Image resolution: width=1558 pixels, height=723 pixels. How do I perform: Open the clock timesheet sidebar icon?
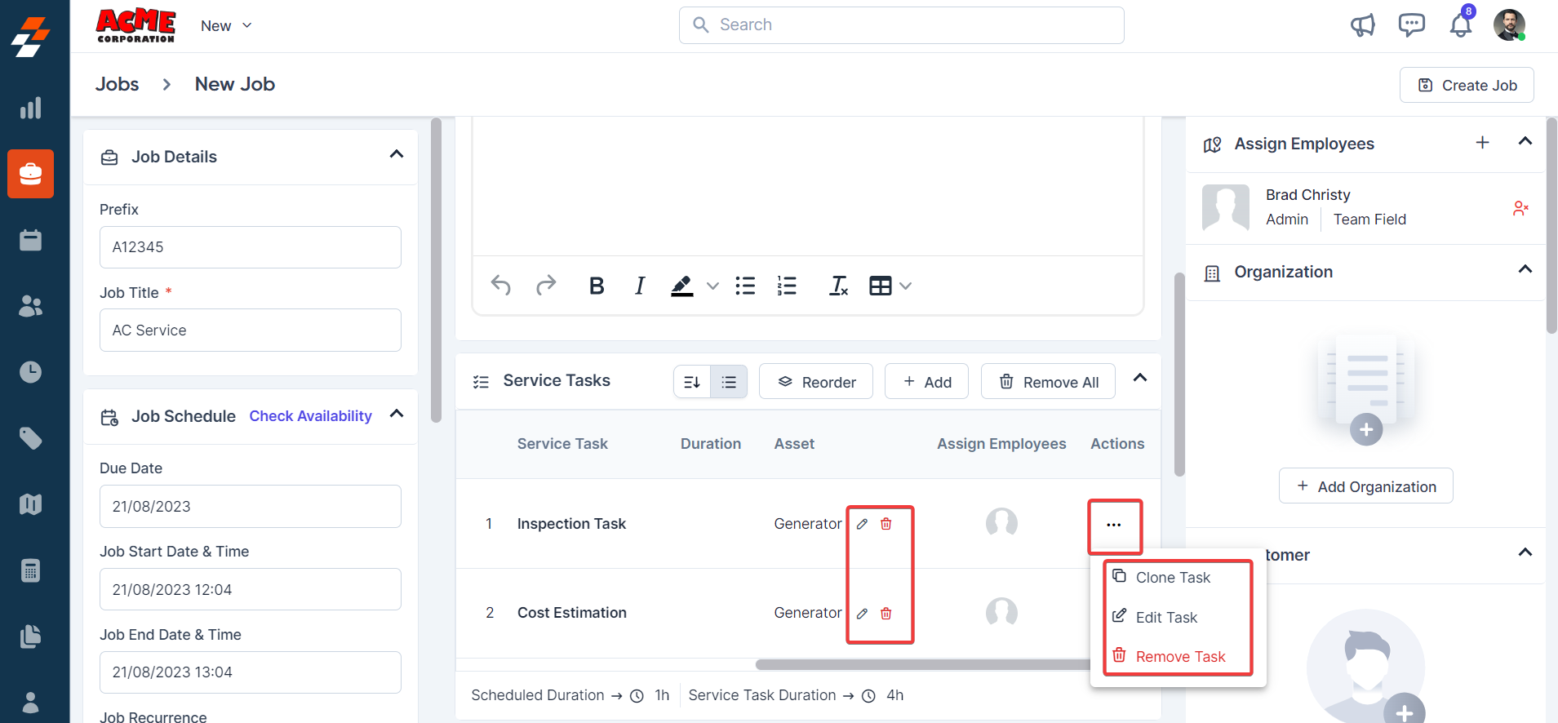tap(30, 372)
